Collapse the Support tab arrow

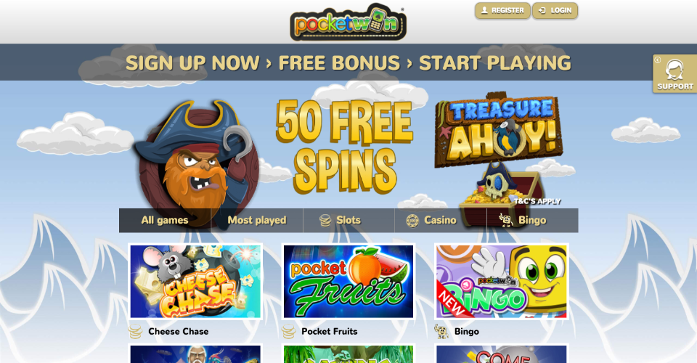[658, 60]
